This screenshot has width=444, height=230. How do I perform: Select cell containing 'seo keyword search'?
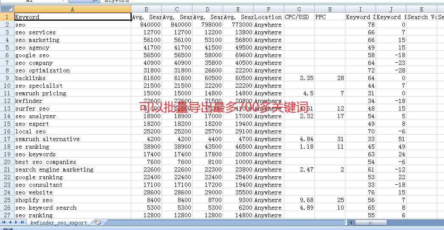(x=73, y=208)
